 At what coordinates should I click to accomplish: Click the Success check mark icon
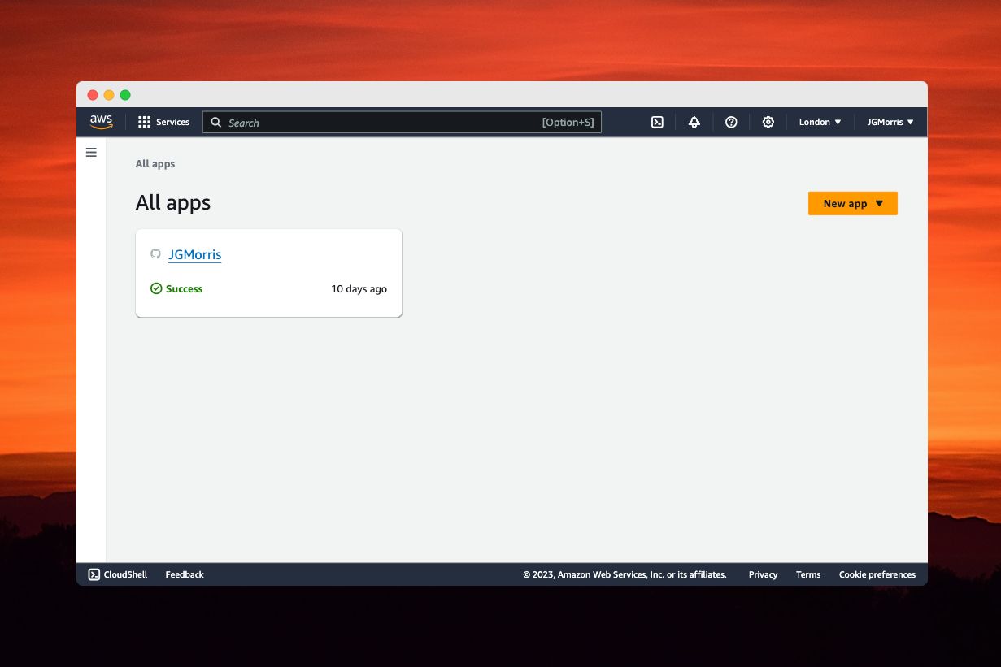(156, 288)
